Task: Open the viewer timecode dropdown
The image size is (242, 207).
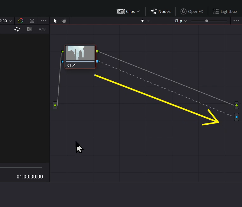Action: pos(10,21)
